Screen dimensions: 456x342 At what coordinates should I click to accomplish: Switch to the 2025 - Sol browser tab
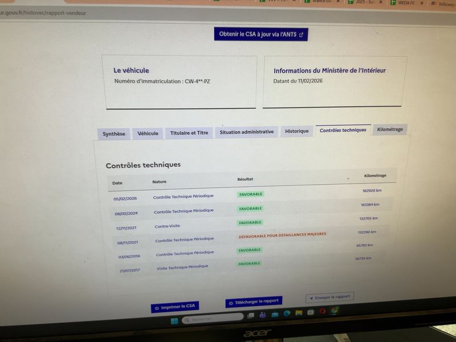pyautogui.click(x=365, y=2)
